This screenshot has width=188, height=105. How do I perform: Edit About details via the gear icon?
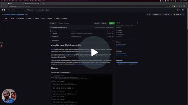tap(137, 23)
